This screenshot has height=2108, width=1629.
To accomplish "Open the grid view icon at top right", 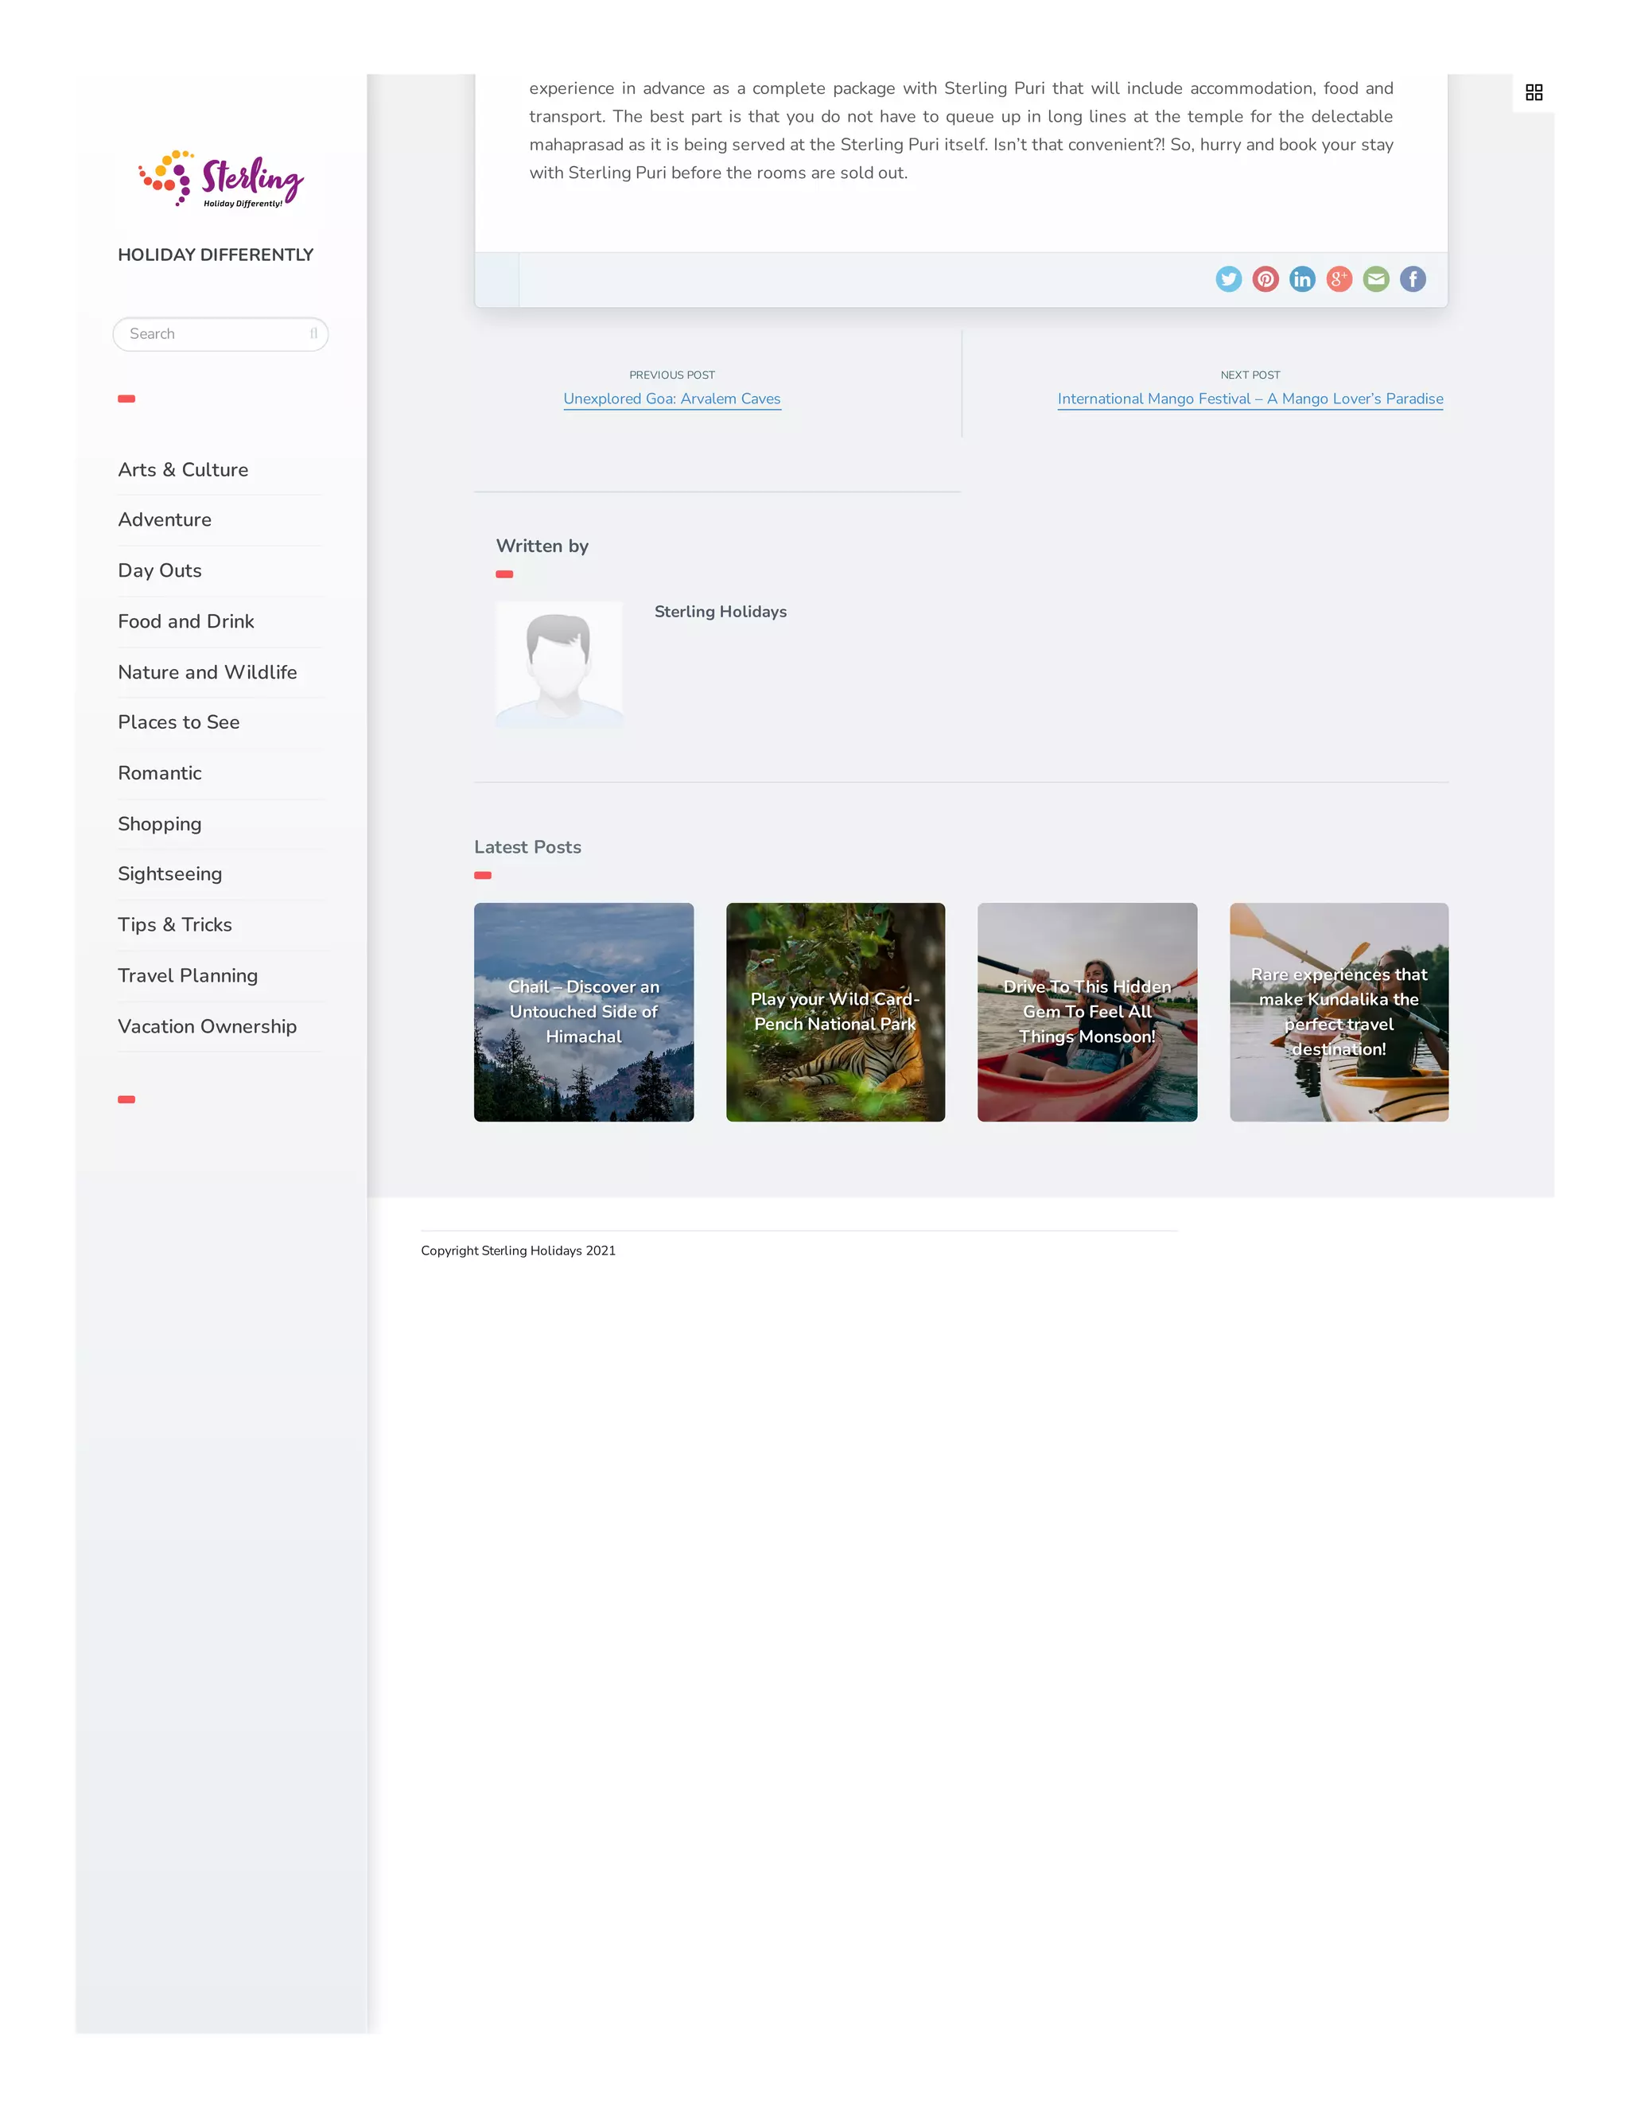I will pyautogui.click(x=1534, y=92).
